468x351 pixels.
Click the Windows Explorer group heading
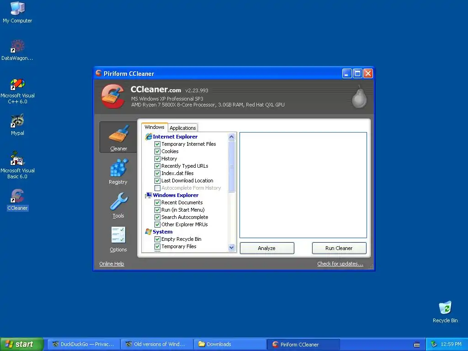(x=175, y=195)
